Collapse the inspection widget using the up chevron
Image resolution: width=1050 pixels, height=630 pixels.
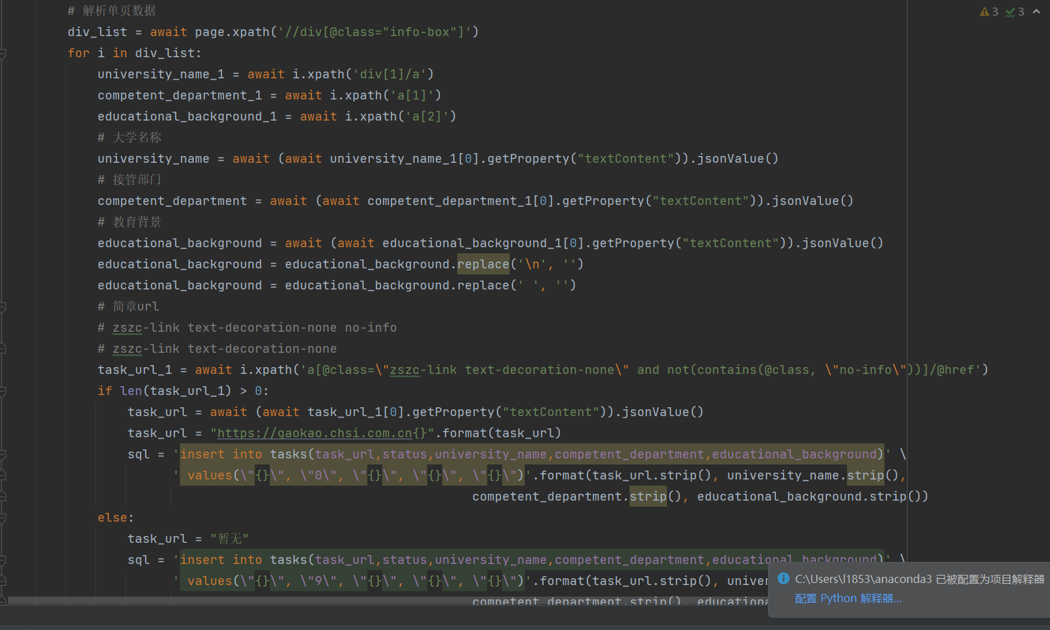pyautogui.click(x=1036, y=12)
